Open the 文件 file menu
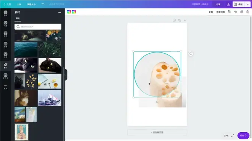Screen dimensions: 252x141 click(x=19, y=4)
